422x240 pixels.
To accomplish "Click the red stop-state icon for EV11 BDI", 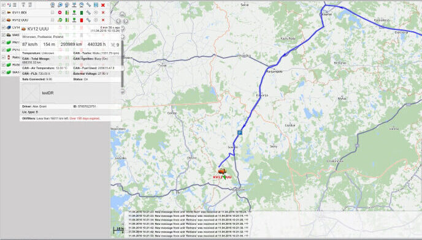I will click(x=59, y=13).
